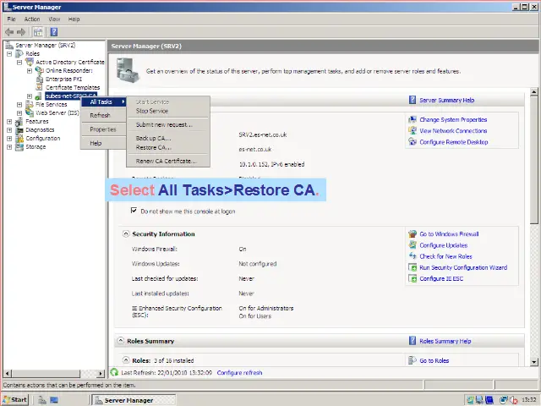
Task: Click the Configure IE ESC icon
Action: click(x=413, y=278)
